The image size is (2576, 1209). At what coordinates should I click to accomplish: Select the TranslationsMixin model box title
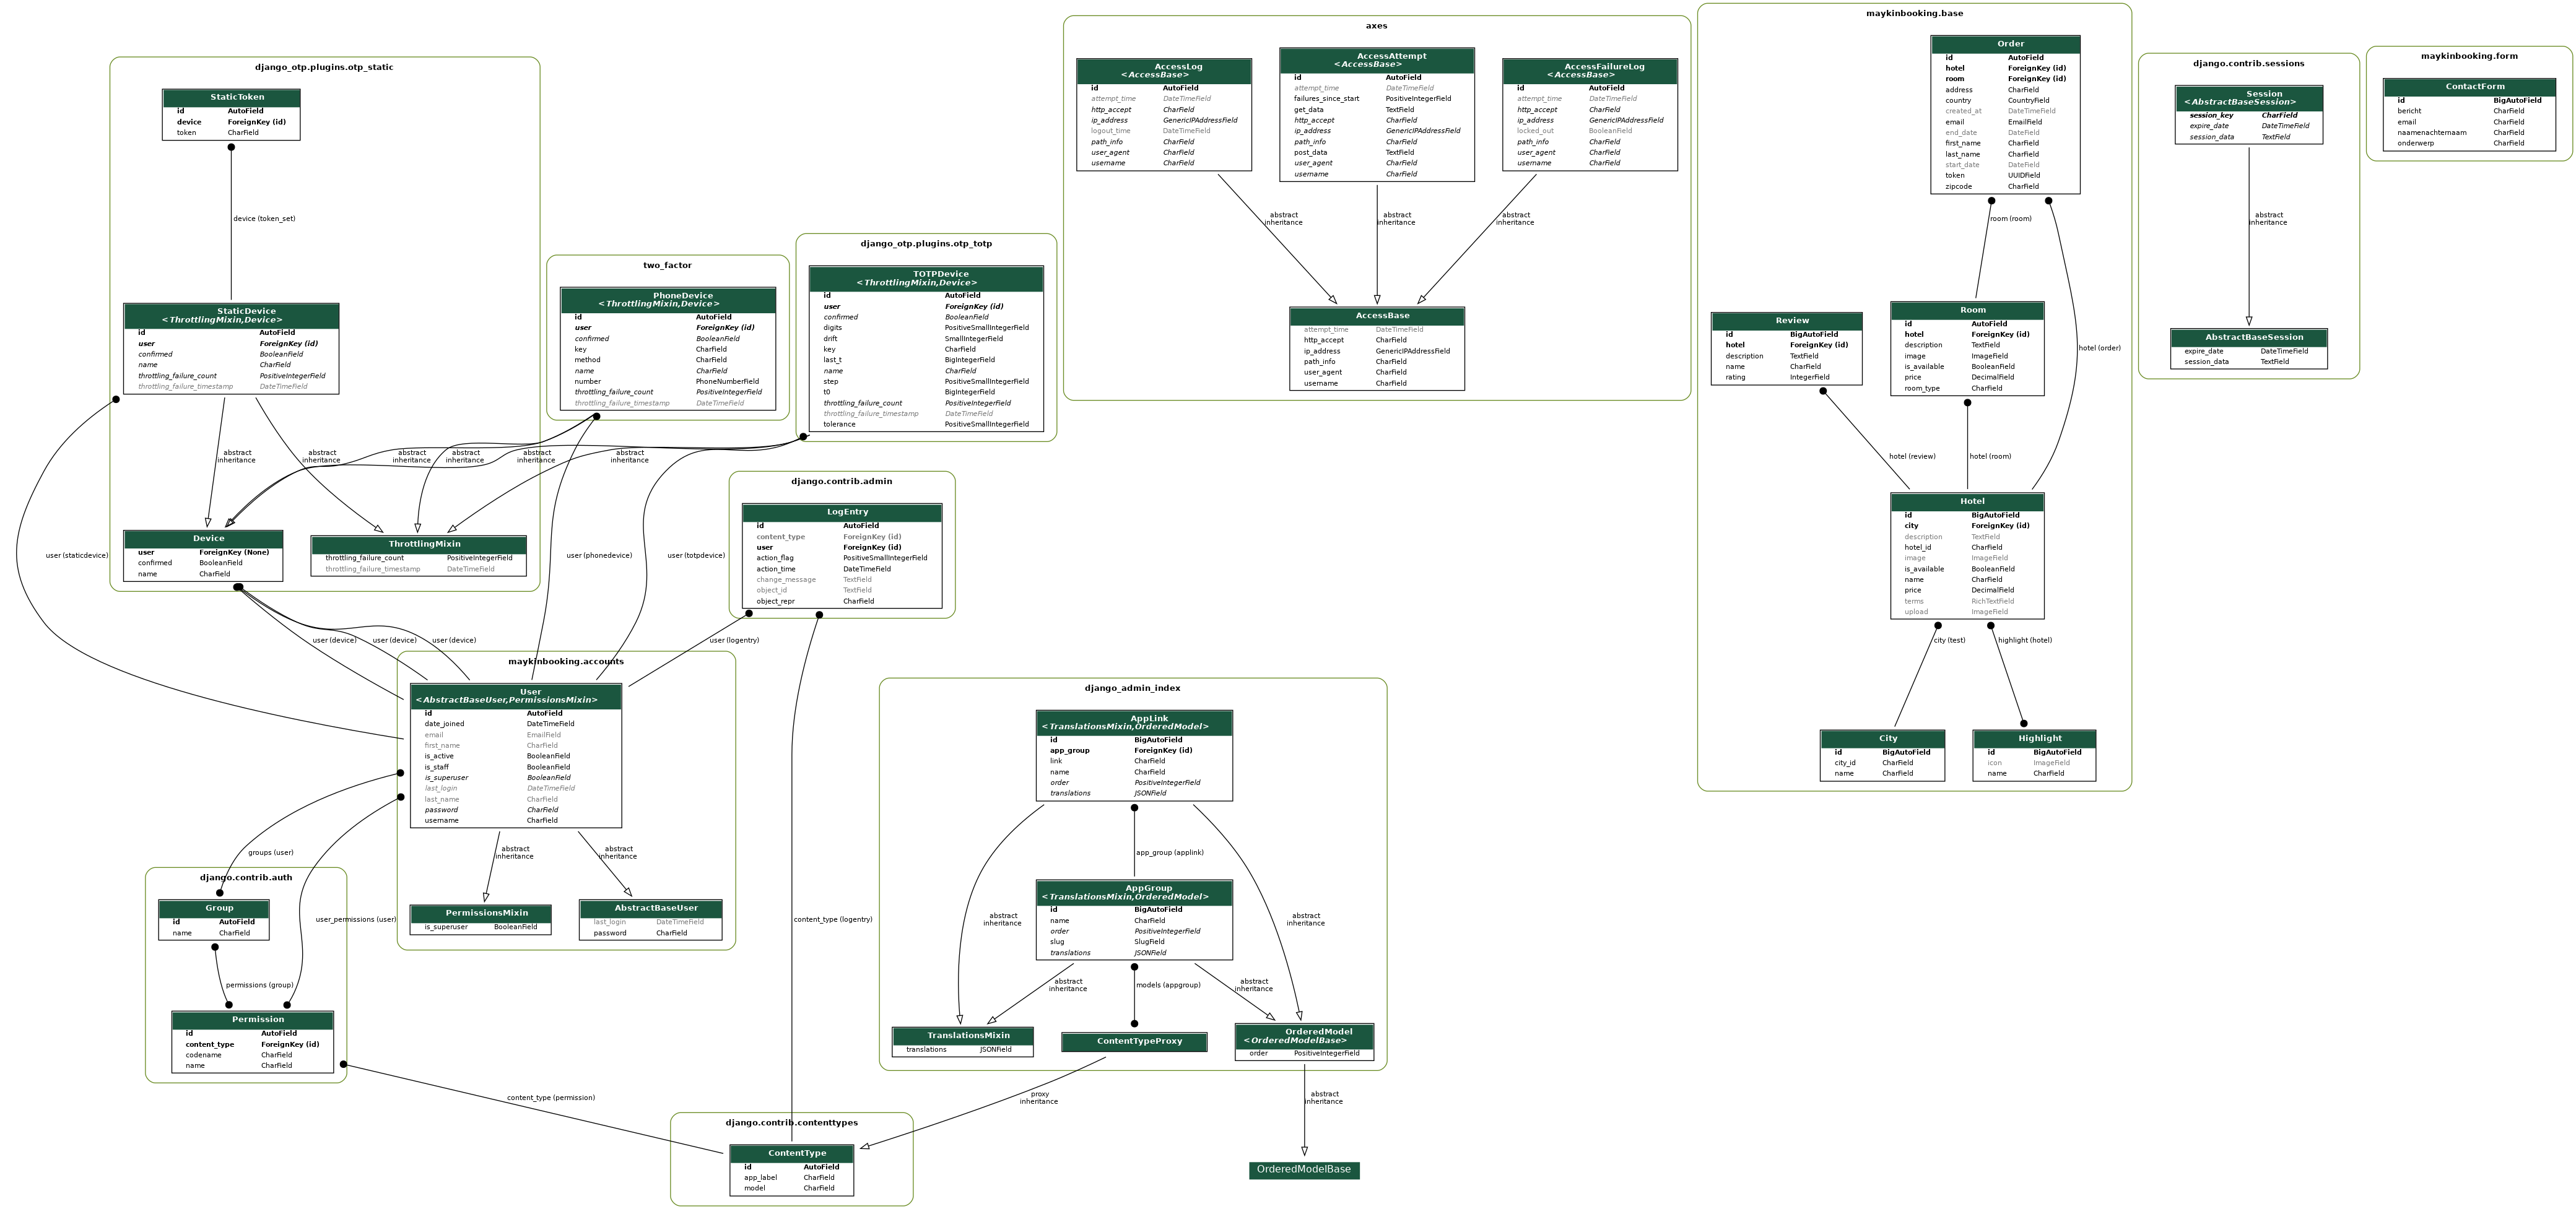pos(963,1036)
